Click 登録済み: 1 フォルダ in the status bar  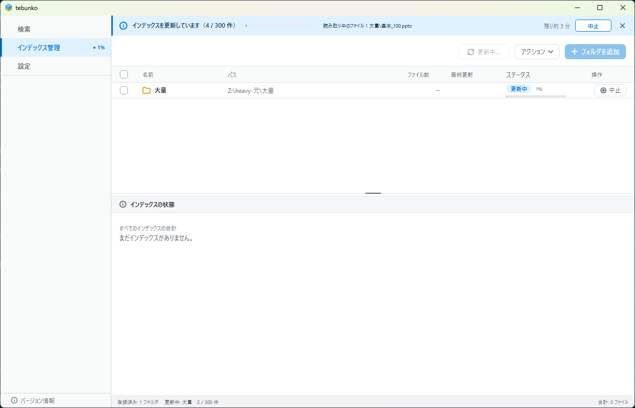(138, 402)
